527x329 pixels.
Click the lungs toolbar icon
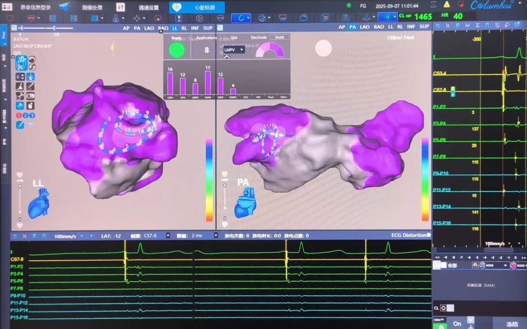345,18
